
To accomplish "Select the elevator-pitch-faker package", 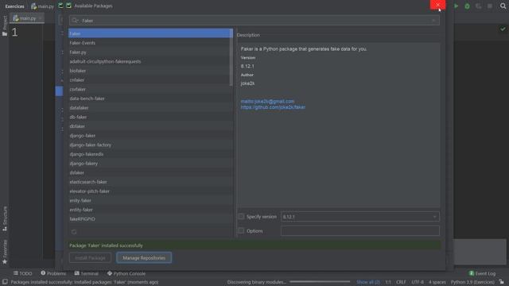I will click(150, 191).
